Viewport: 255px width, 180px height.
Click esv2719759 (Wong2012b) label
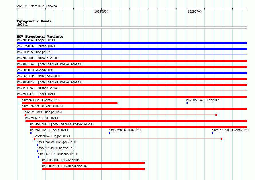coord(43,112)
